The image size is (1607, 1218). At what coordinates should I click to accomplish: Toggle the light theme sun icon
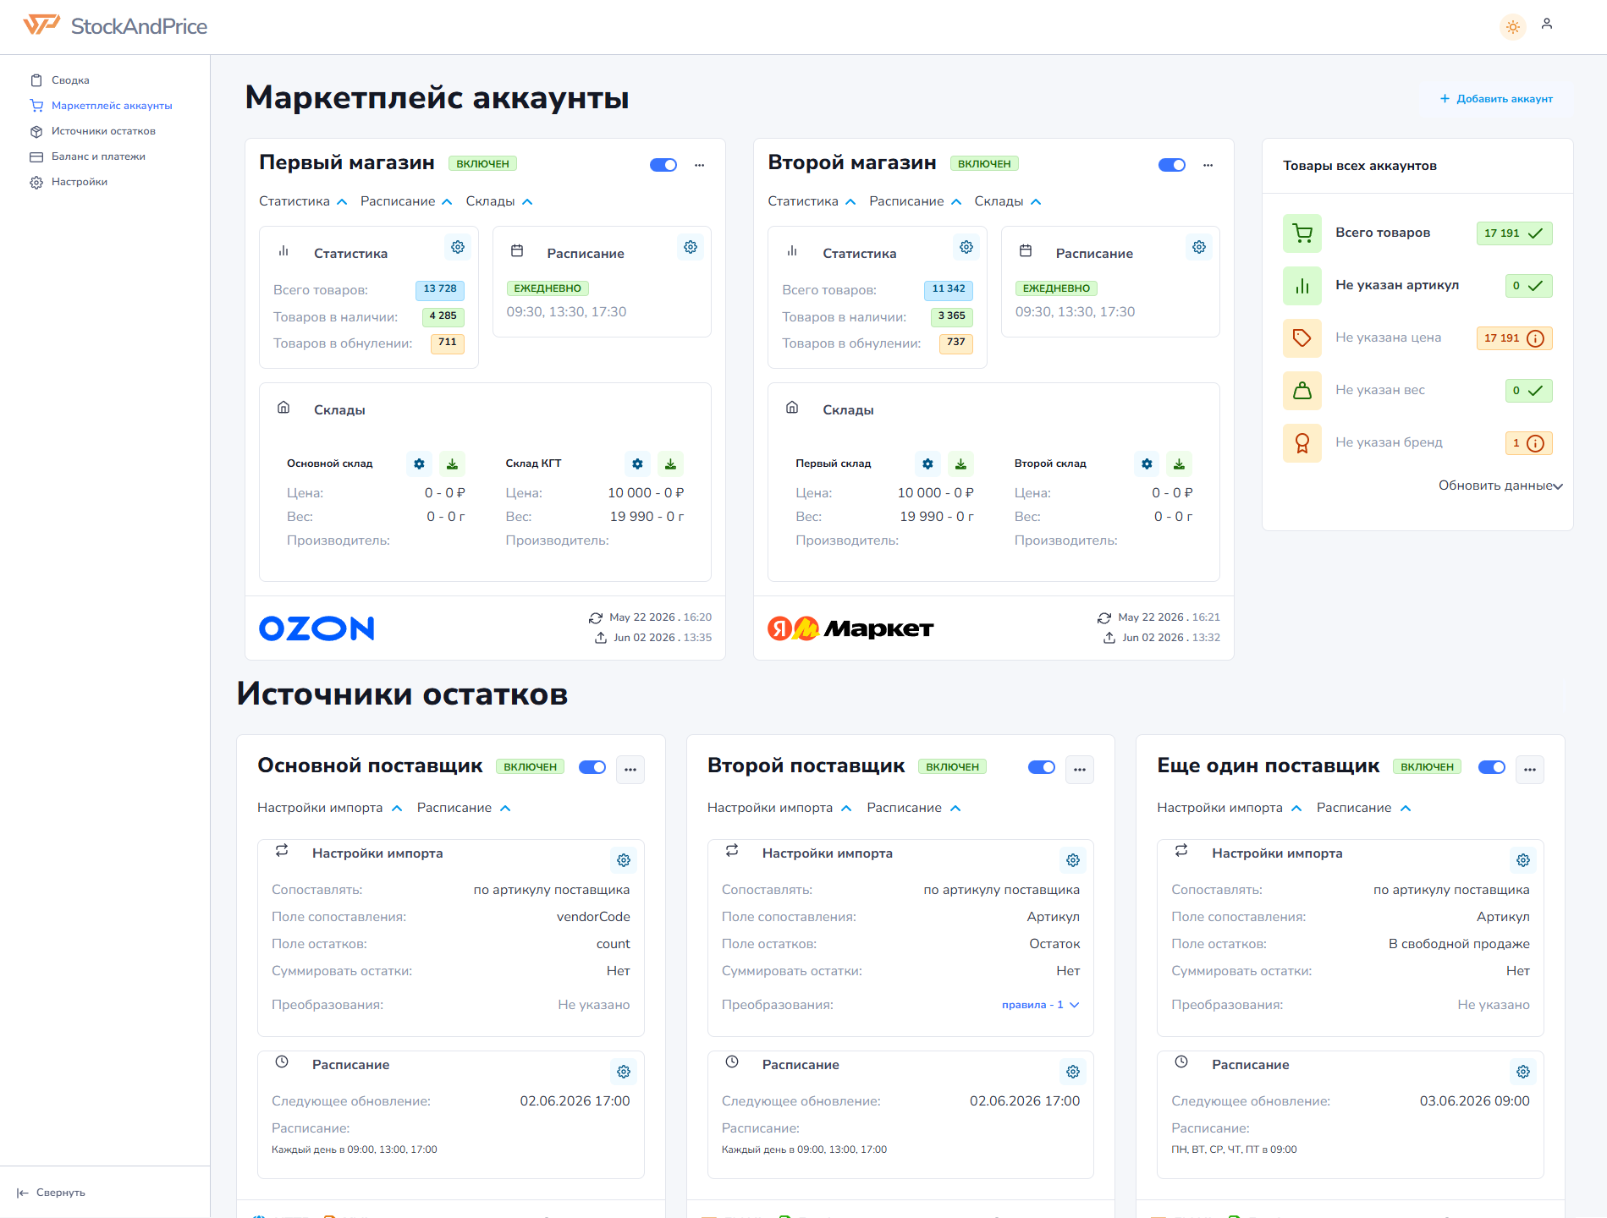pyautogui.click(x=1513, y=27)
